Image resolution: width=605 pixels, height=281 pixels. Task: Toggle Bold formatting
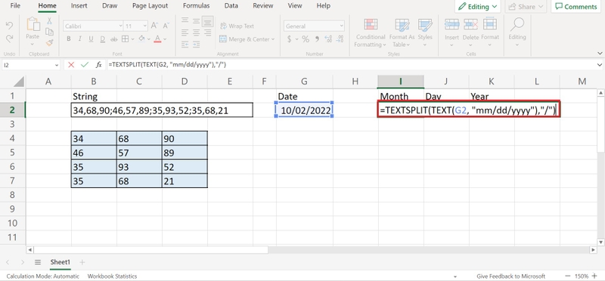69,39
